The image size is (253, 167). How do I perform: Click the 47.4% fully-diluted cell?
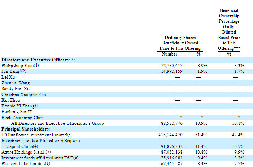click(238, 135)
